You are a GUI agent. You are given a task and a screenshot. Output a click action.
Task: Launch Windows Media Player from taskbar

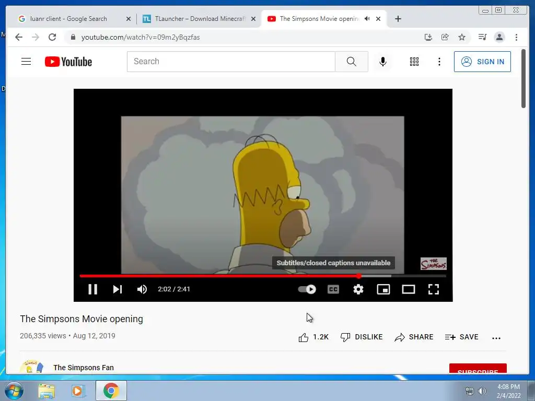tap(77, 391)
